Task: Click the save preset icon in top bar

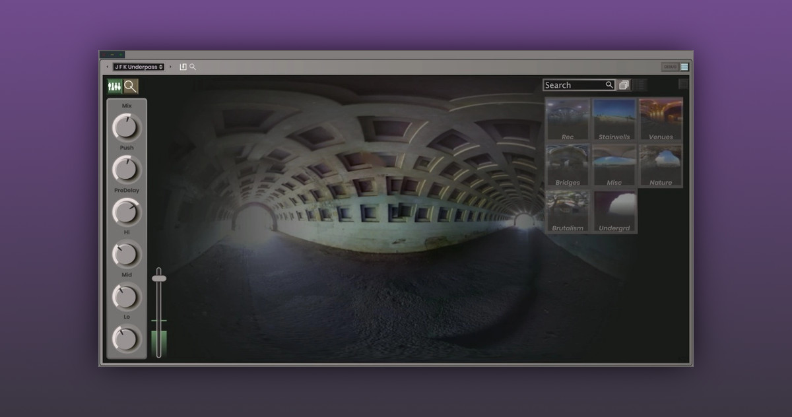Action: (x=183, y=67)
